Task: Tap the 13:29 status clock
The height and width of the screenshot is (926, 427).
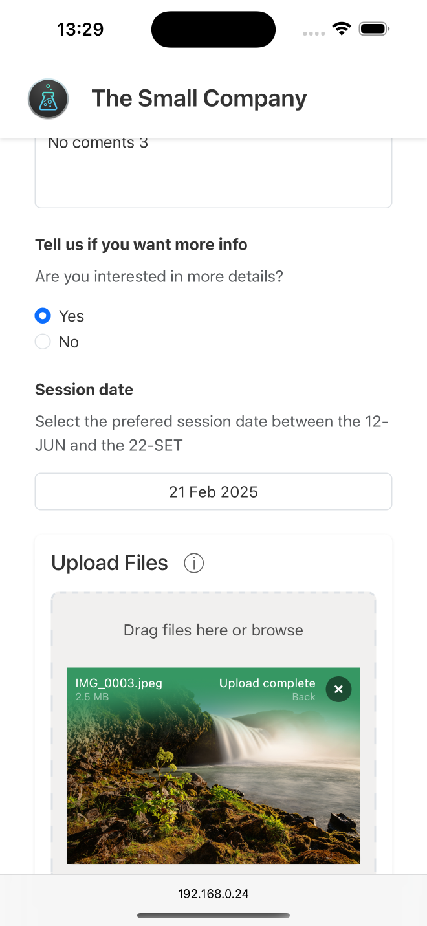Action: 80,29
